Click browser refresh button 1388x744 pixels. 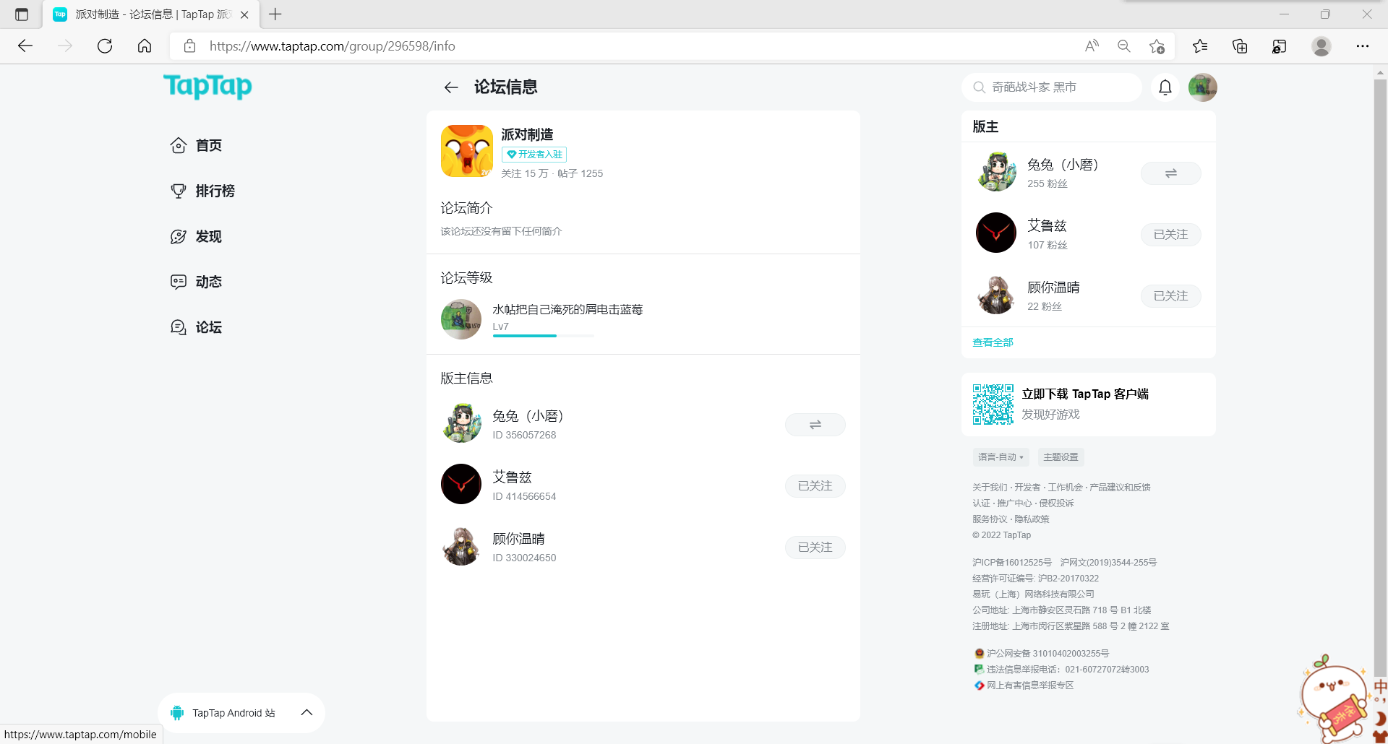pyautogui.click(x=105, y=46)
